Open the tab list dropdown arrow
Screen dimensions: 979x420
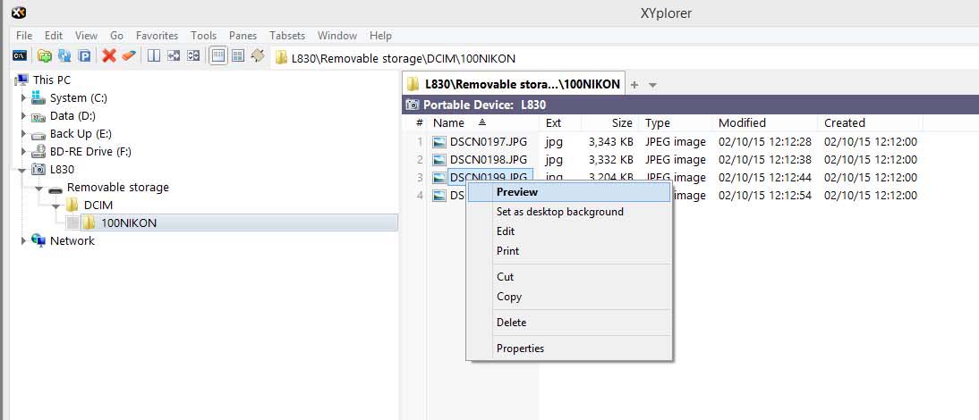point(653,85)
